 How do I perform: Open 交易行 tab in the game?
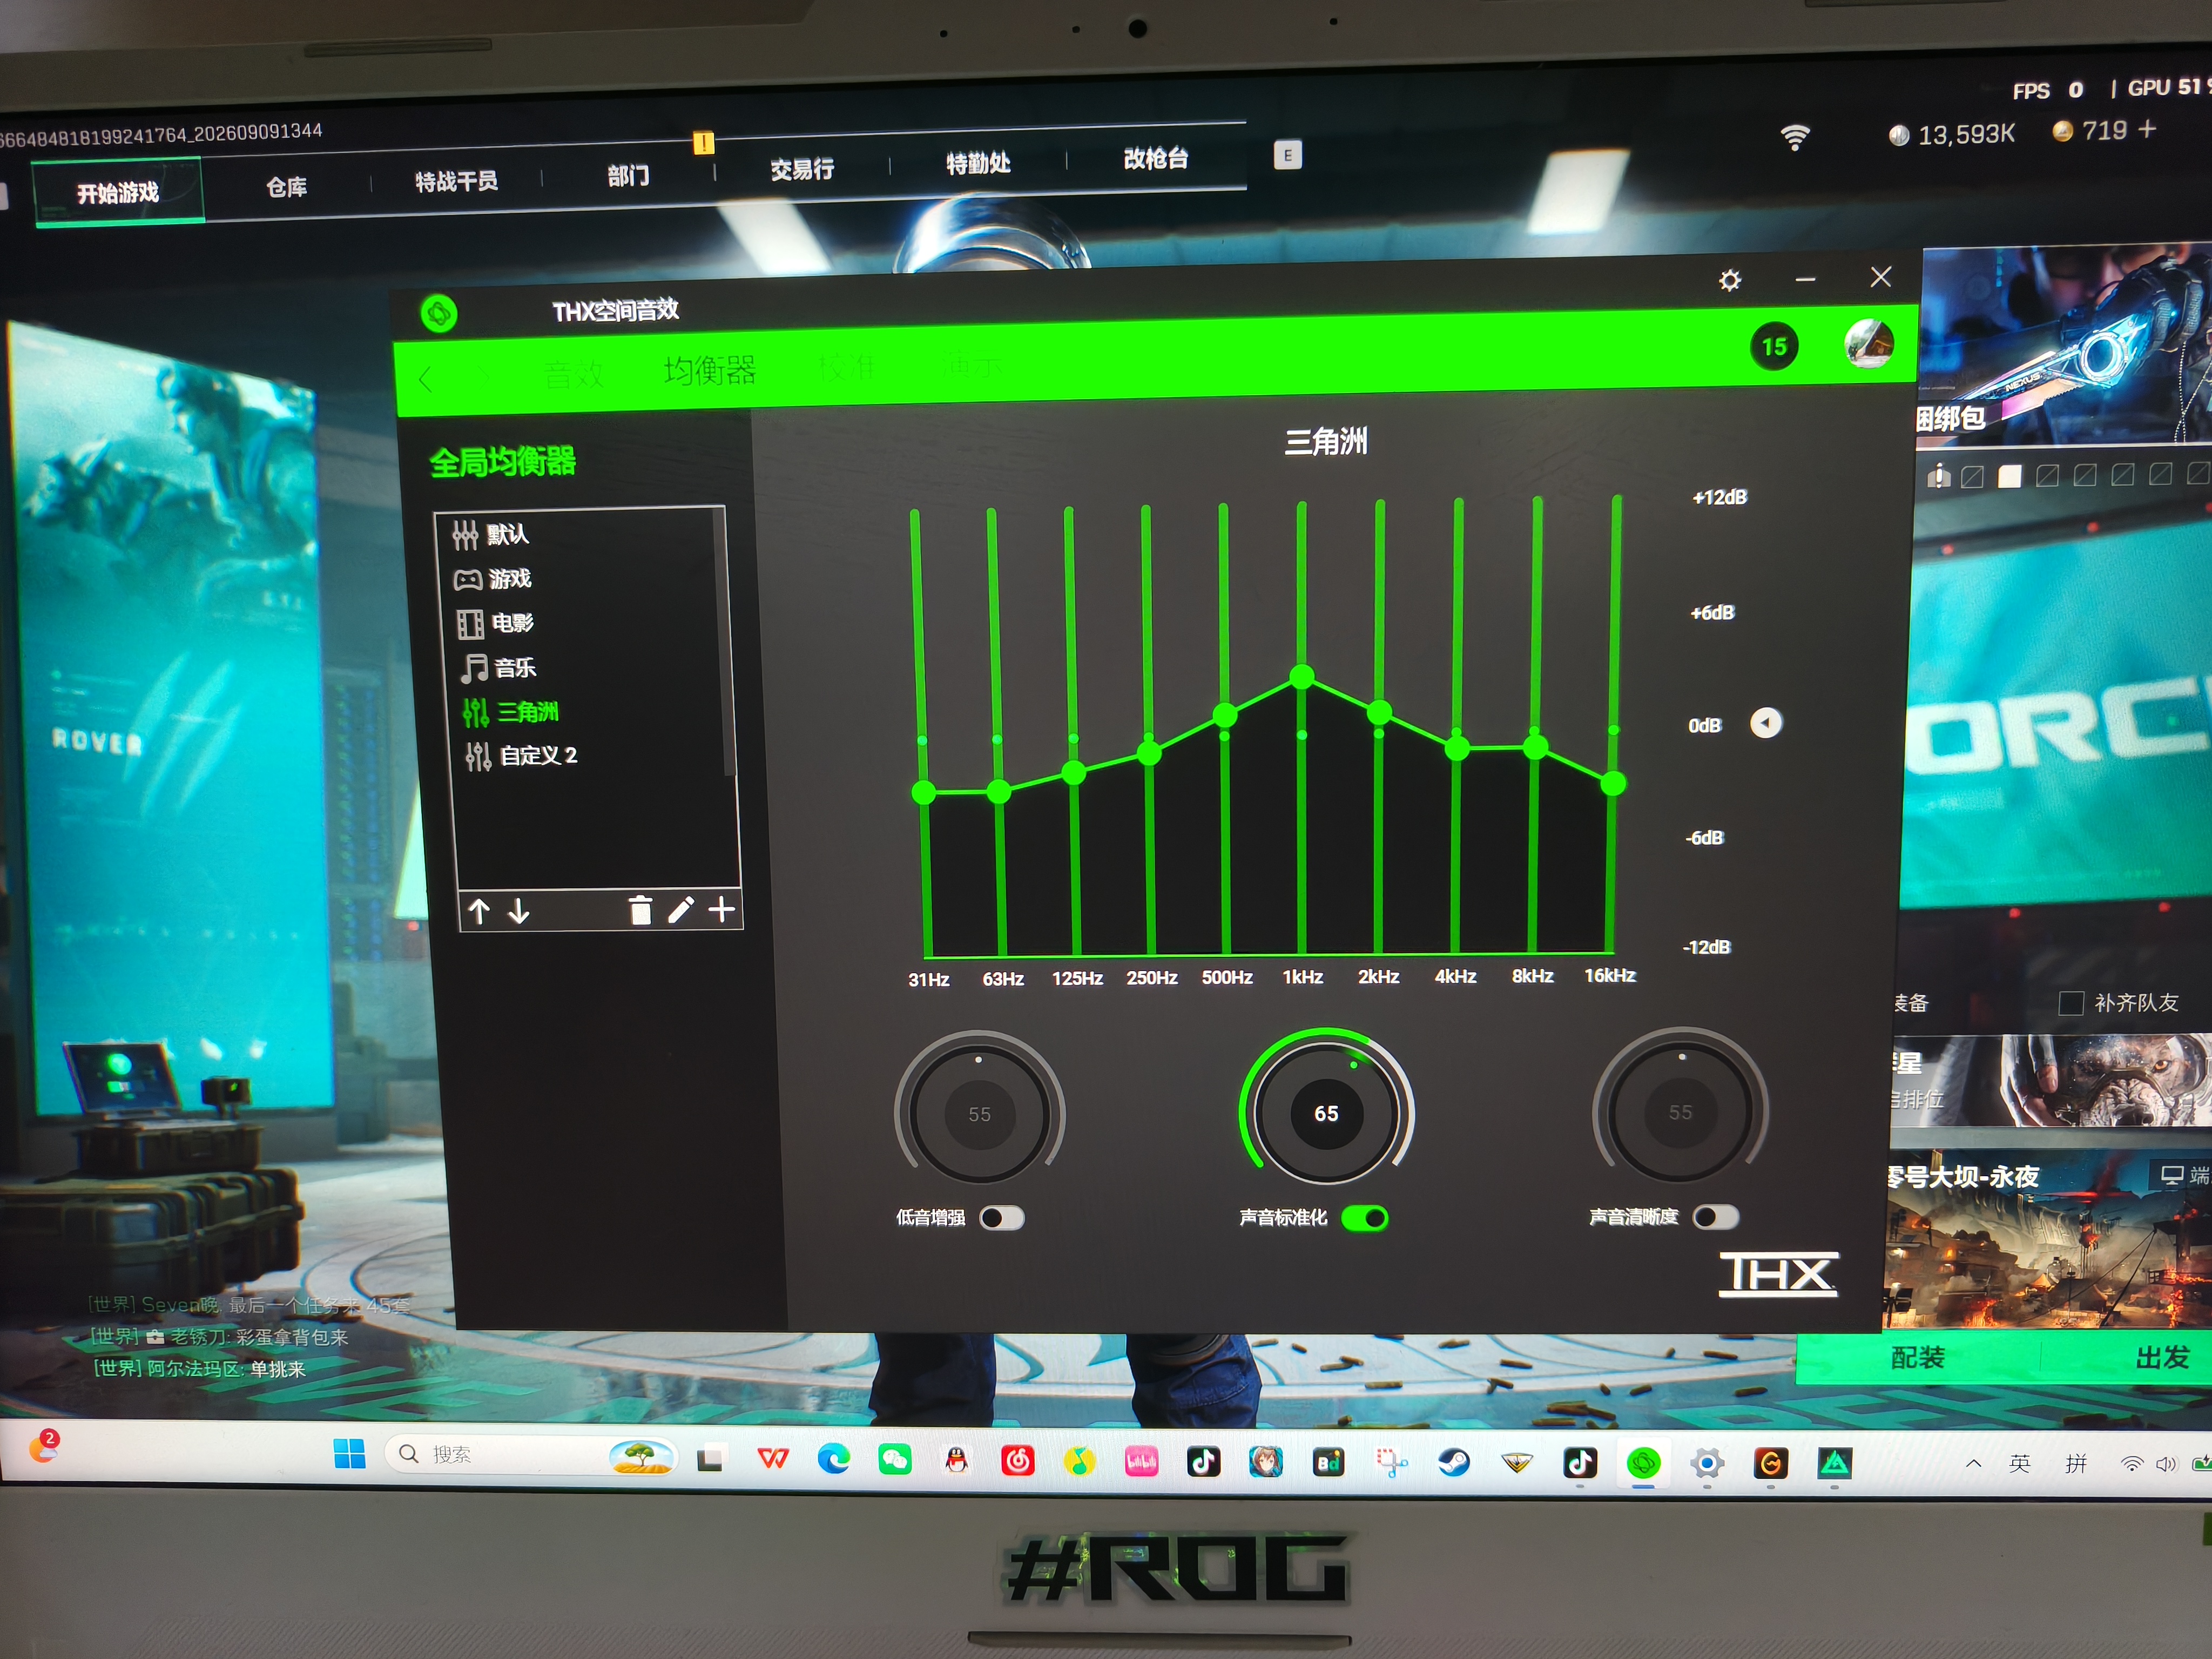[802, 169]
